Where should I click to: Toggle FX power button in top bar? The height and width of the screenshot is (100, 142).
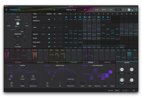(x=109, y=10)
